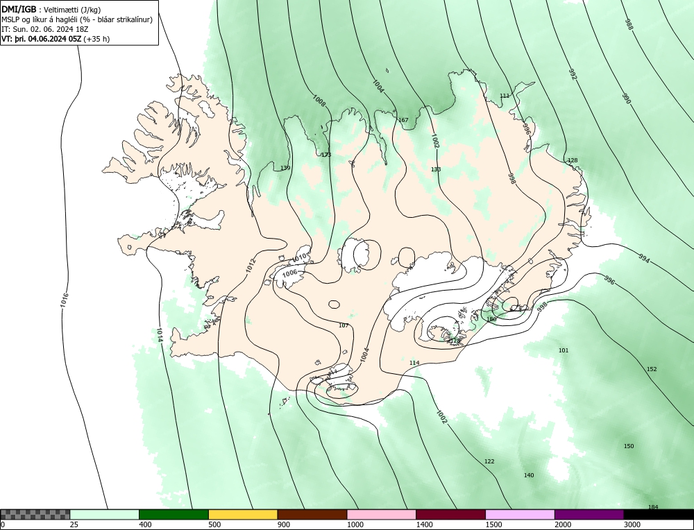This screenshot has height=530, width=694.
Task: Click the 992 isobar label
Action: point(573,74)
